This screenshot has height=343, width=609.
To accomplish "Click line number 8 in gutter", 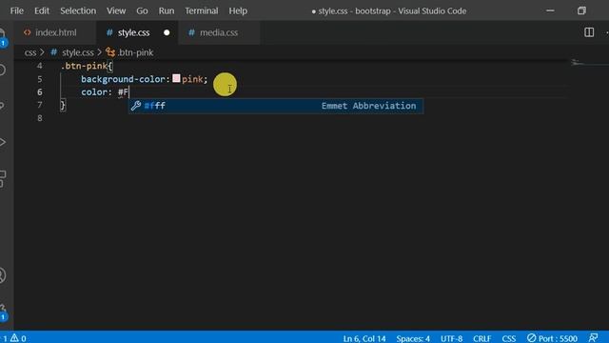I will [x=40, y=118].
